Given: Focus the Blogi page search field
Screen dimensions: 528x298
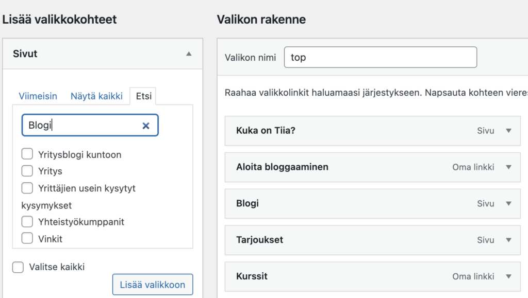Looking at the screenshot, I should click(x=90, y=125).
